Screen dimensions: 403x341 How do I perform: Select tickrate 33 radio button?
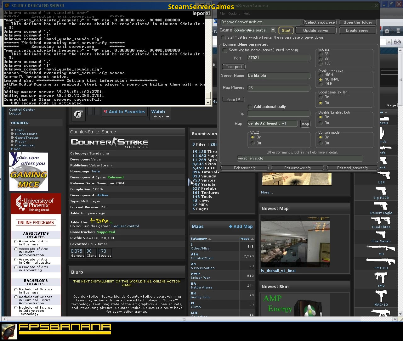pyautogui.click(x=321, y=54)
